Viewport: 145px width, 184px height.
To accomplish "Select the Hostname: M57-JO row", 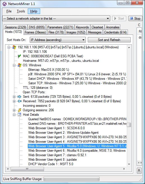I will (x=61, y=61).
